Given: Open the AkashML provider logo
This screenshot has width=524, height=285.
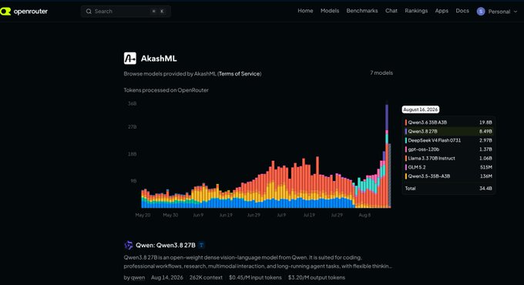Looking at the screenshot, I should 130,59.
